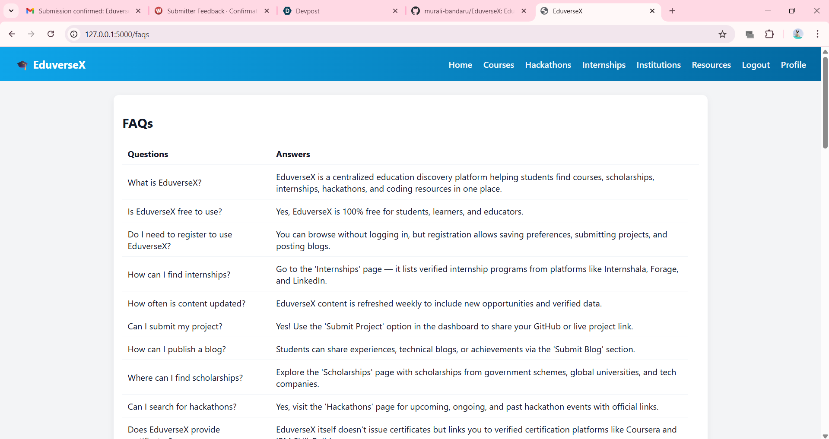Click the answer about content refreshed weekly
829x439 pixels.
439,303
